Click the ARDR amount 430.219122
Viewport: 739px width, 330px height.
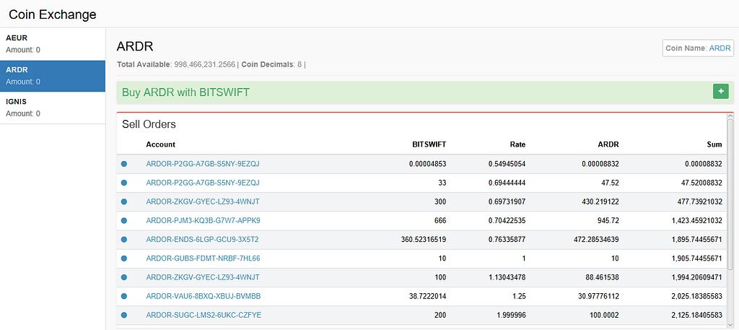(x=600, y=201)
